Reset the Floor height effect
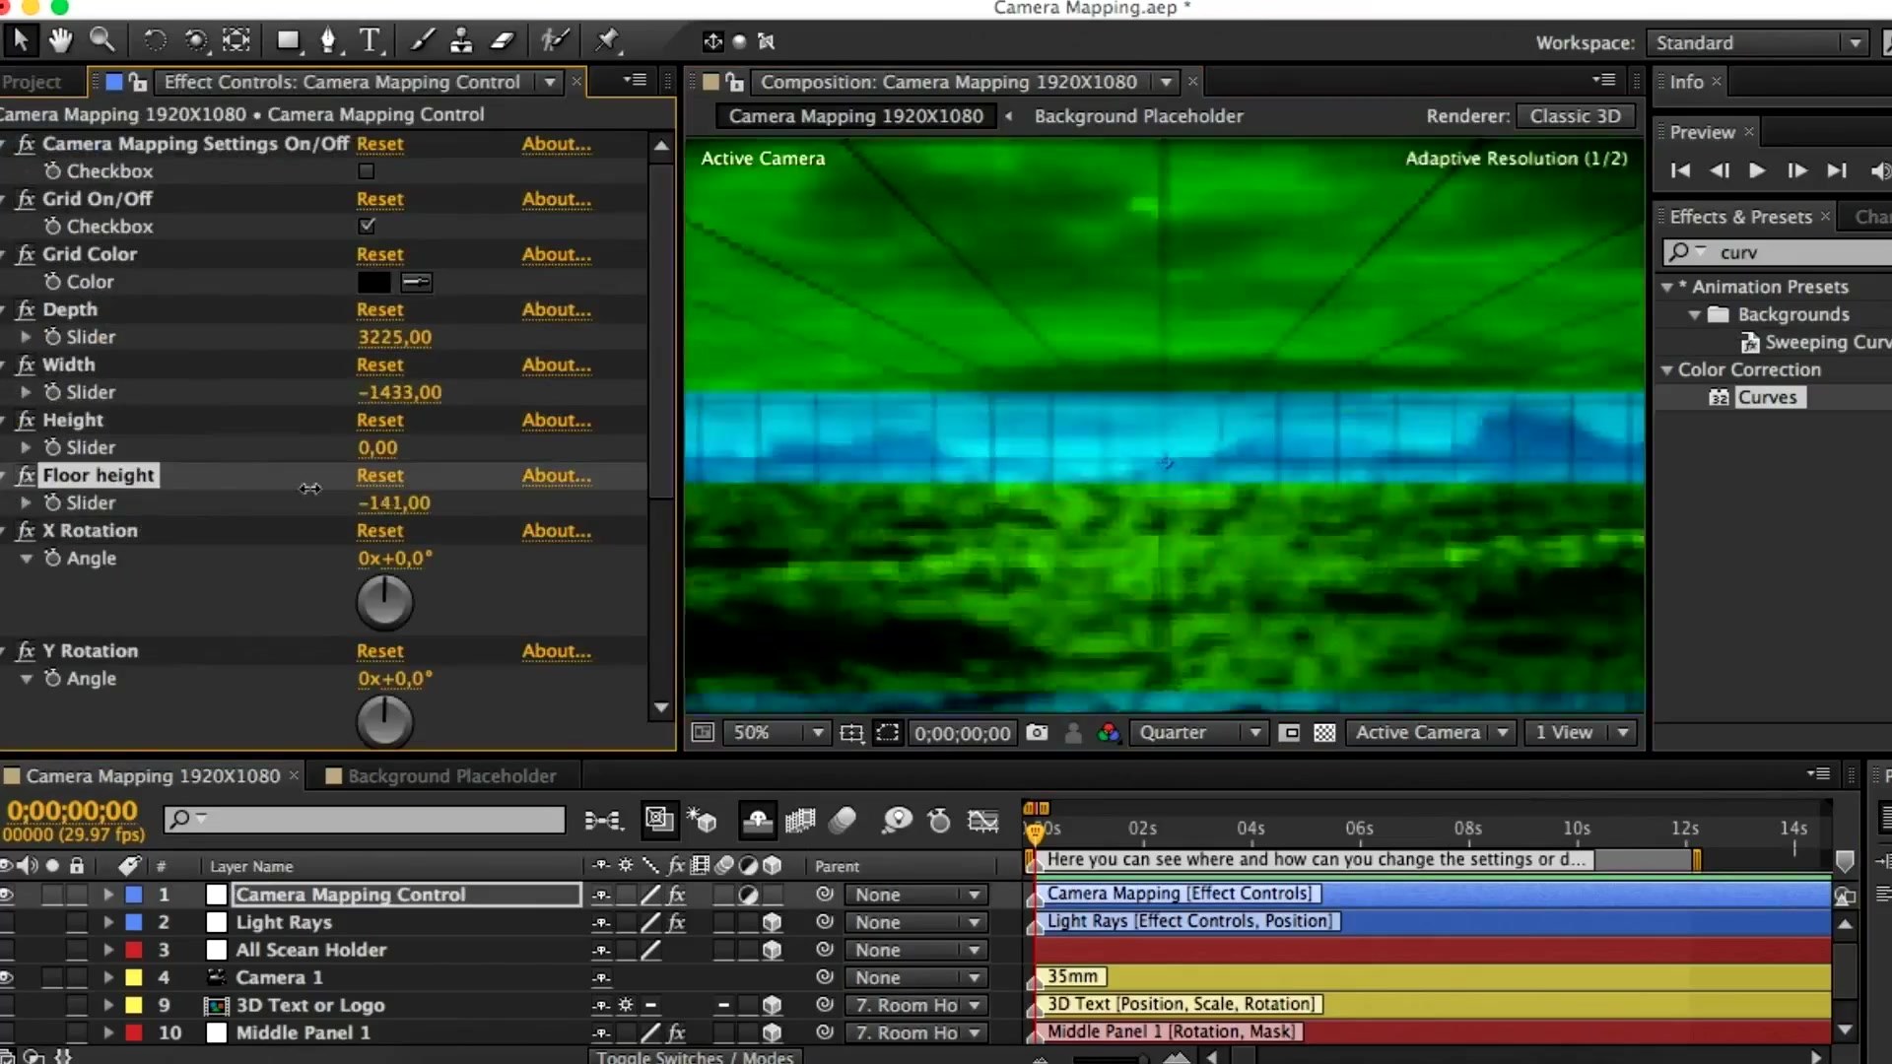This screenshot has width=1892, height=1064. coord(379,475)
